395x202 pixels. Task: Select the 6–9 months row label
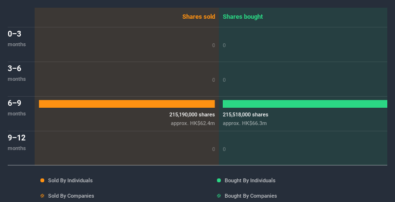point(17,108)
